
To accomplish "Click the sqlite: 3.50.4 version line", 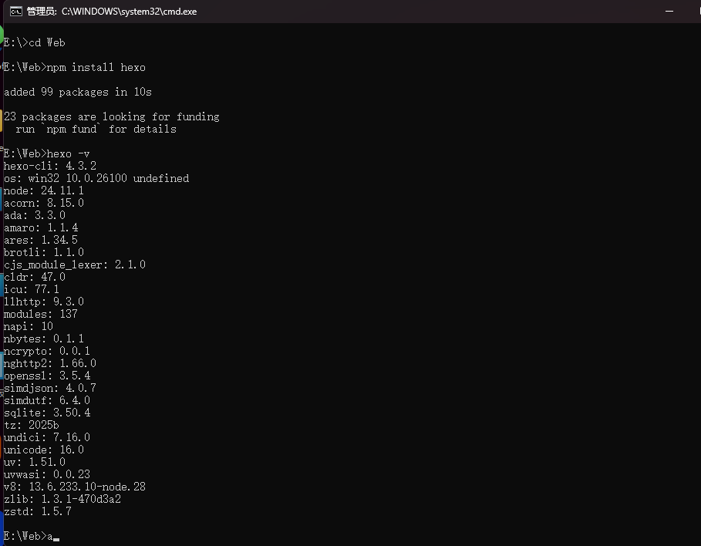I will pyautogui.click(x=46, y=413).
